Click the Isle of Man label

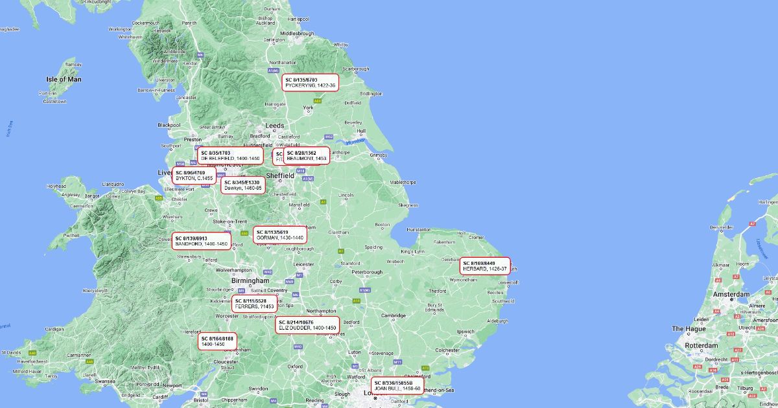point(64,79)
